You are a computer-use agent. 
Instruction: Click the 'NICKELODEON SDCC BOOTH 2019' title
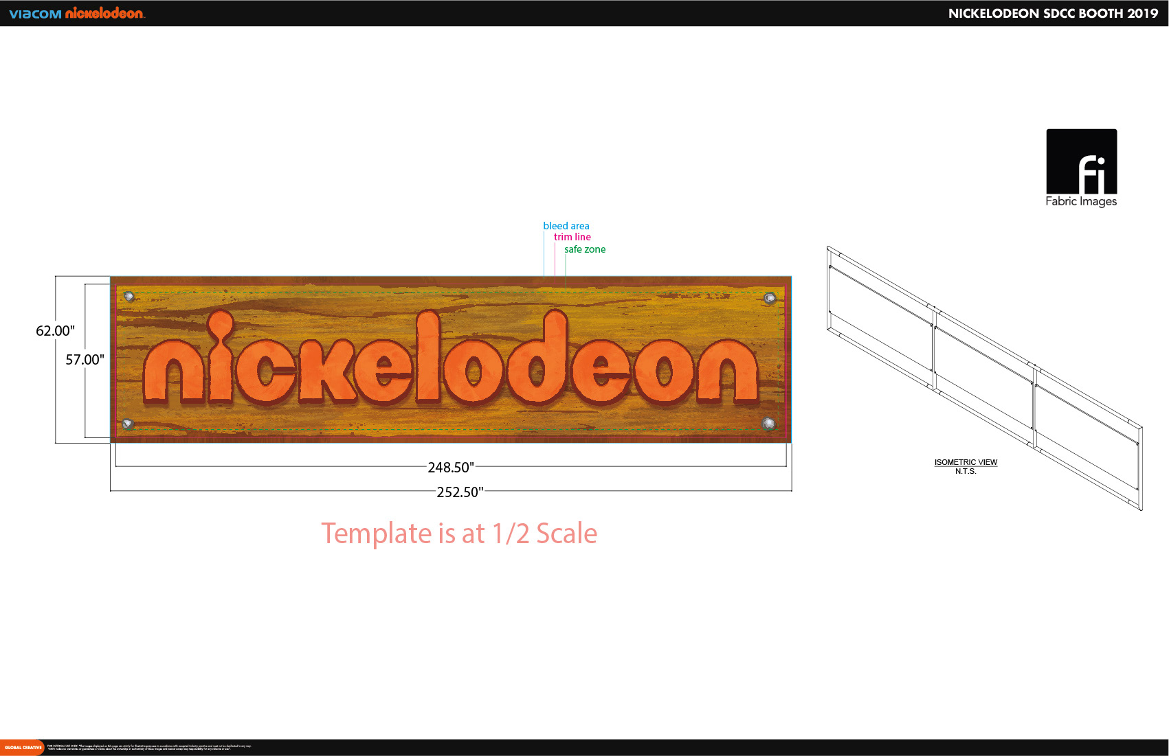pos(1053,14)
